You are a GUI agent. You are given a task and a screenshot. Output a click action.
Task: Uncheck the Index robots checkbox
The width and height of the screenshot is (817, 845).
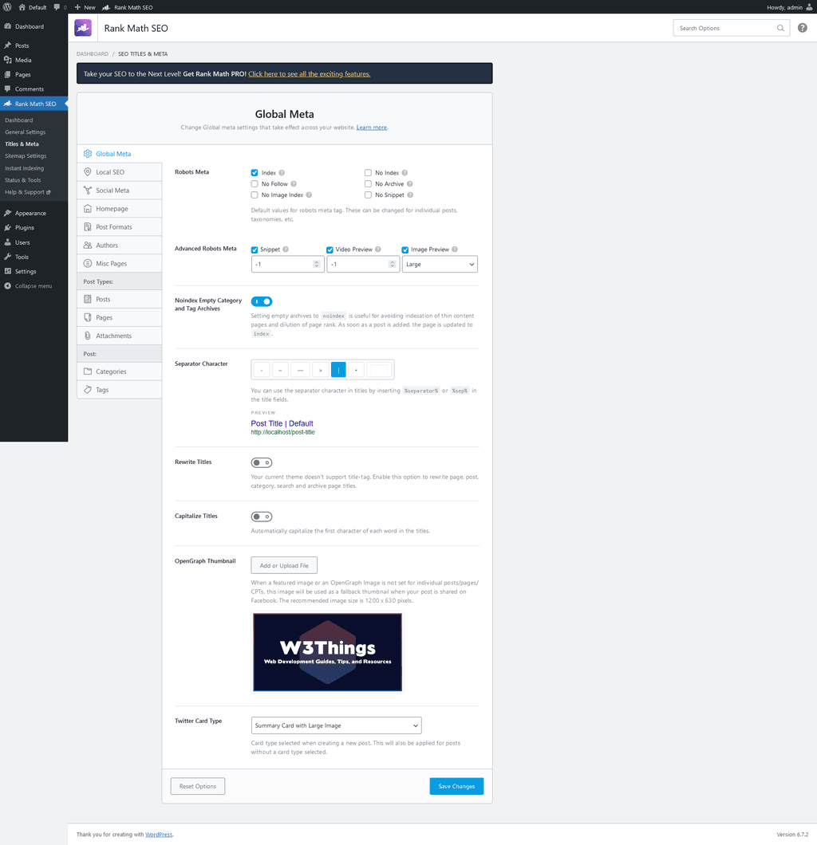[x=255, y=173]
